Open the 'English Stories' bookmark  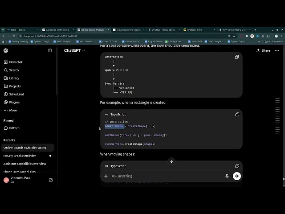point(154,41)
